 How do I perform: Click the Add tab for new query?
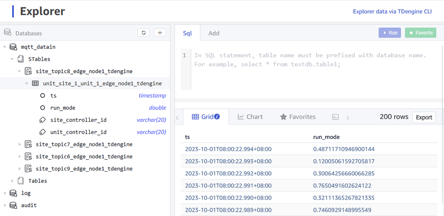point(214,33)
